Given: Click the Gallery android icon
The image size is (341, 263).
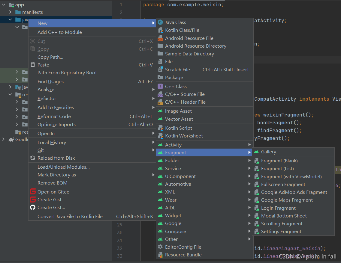Looking at the screenshot, I should pyautogui.click(x=256, y=152).
